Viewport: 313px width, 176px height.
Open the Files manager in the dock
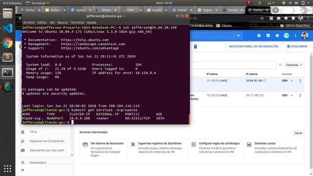(8, 14)
